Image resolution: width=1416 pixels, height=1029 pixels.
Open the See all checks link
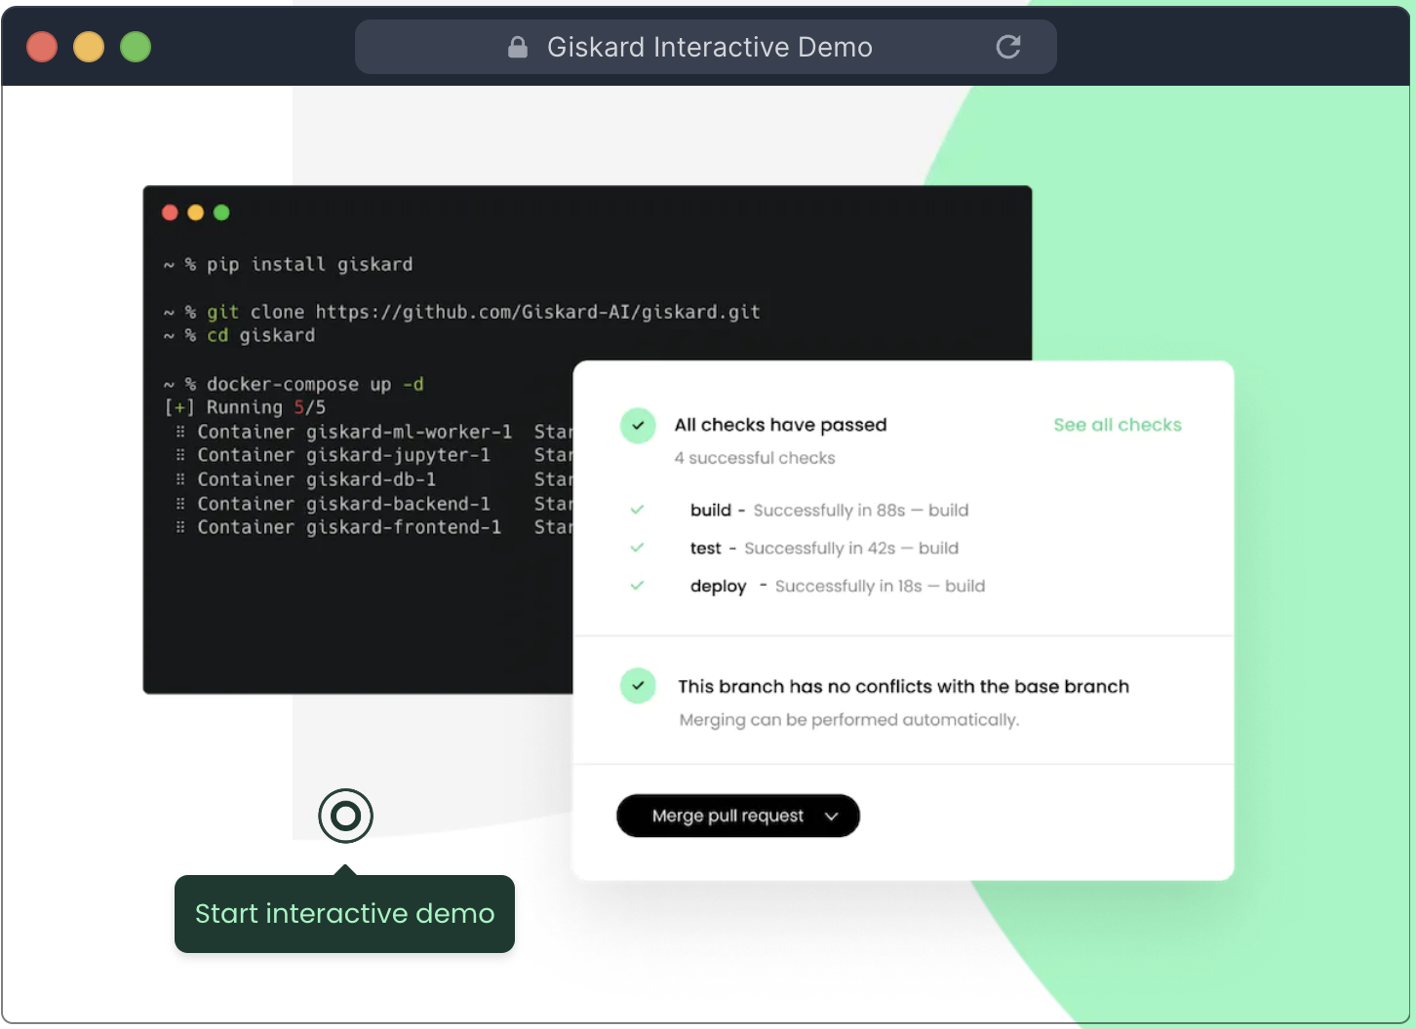[1117, 425]
